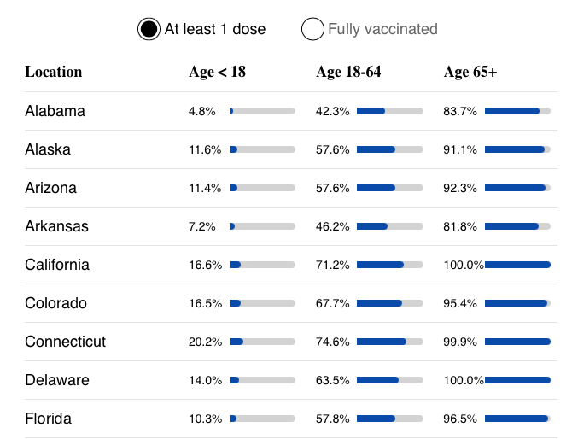Select the 'Fully vaccinated' radio option
Image resolution: width=572 pixels, height=439 pixels.
(x=312, y=29)
